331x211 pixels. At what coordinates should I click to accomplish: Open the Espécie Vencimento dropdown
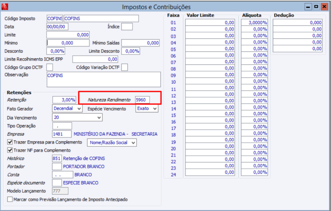tap(147, 109)
